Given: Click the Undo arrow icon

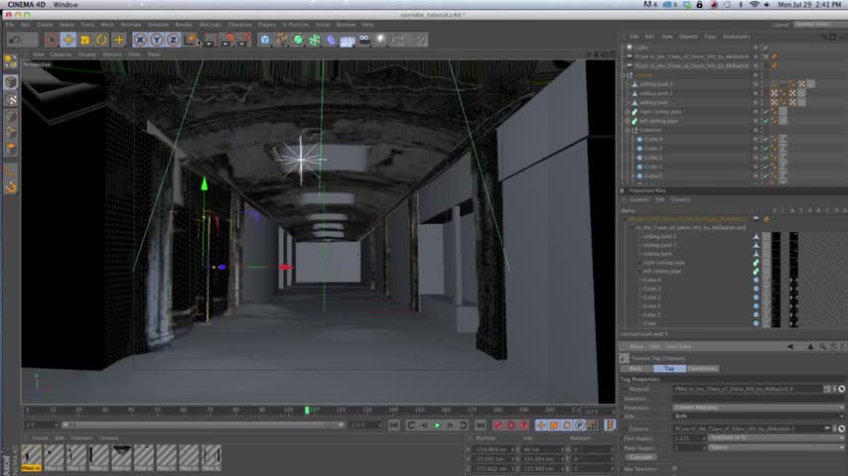Looking at the screenshot, I should 15,40.
